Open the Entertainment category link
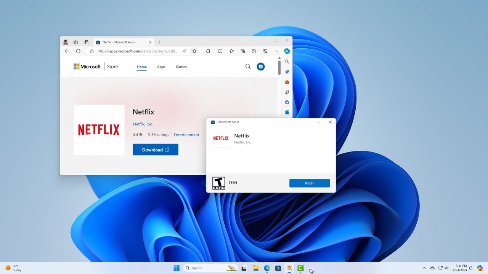 (186, 135)
